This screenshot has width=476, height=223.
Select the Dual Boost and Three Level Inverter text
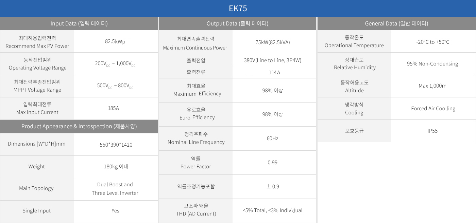click(x=115, y=189)
